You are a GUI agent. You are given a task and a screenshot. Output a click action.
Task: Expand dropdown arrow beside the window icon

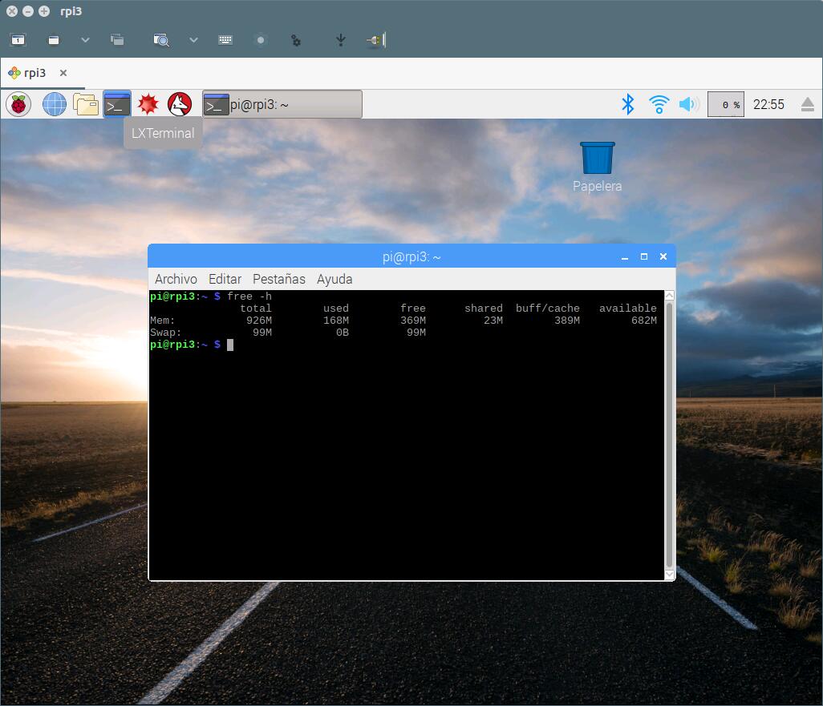tap(85, 40)
